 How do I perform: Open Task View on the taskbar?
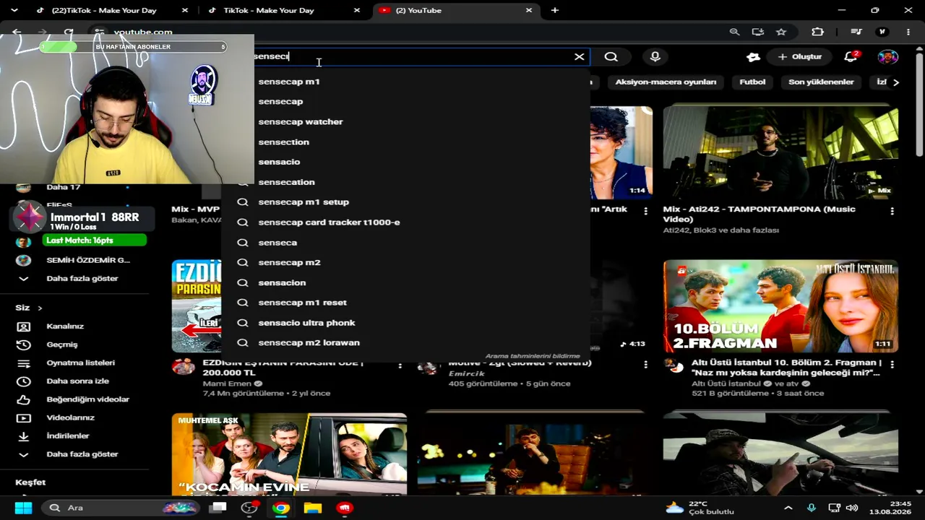[x=218, y=508]
